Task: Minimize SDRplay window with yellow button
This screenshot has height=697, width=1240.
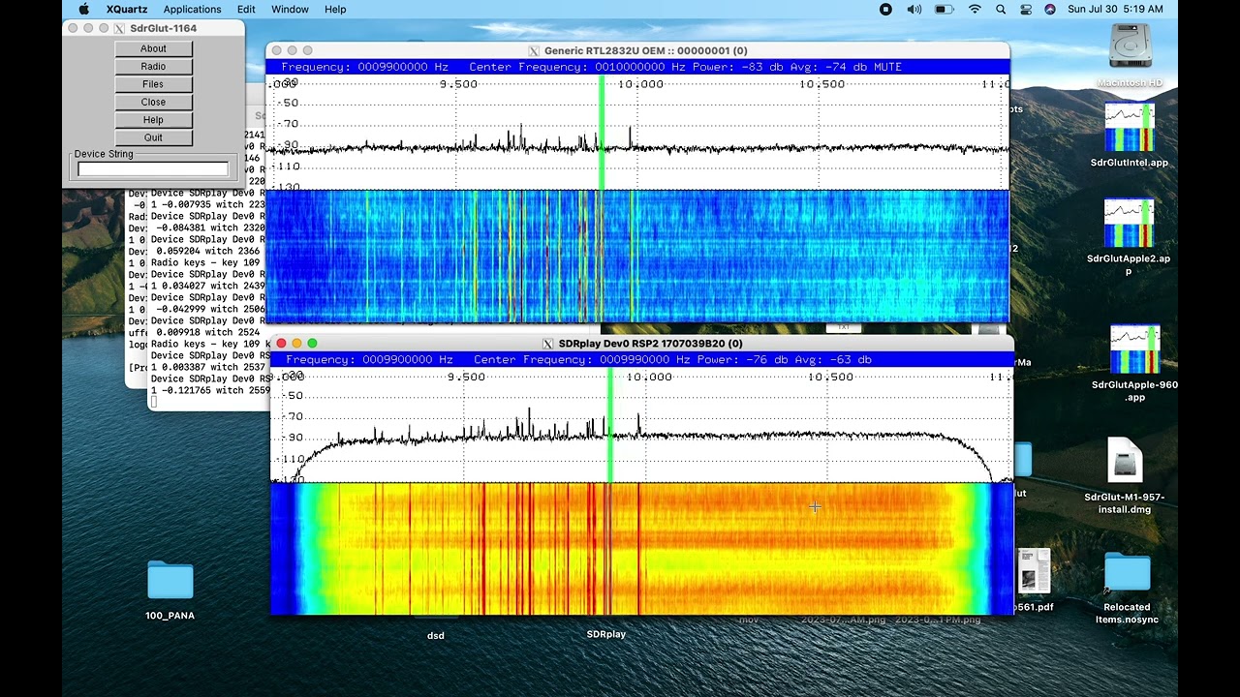Action: pyautogui.click(x=296, y=343)
